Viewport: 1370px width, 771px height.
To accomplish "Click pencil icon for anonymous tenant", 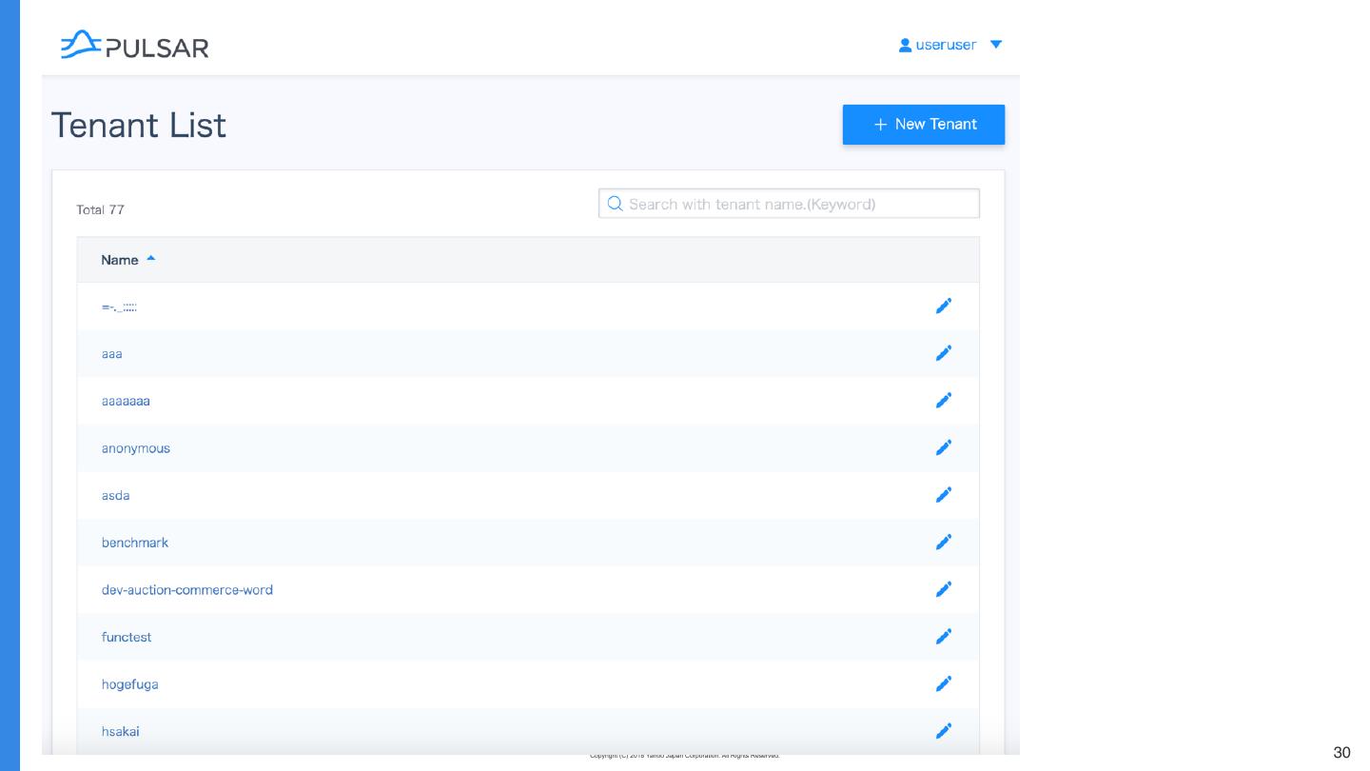I will pos(944,447).
